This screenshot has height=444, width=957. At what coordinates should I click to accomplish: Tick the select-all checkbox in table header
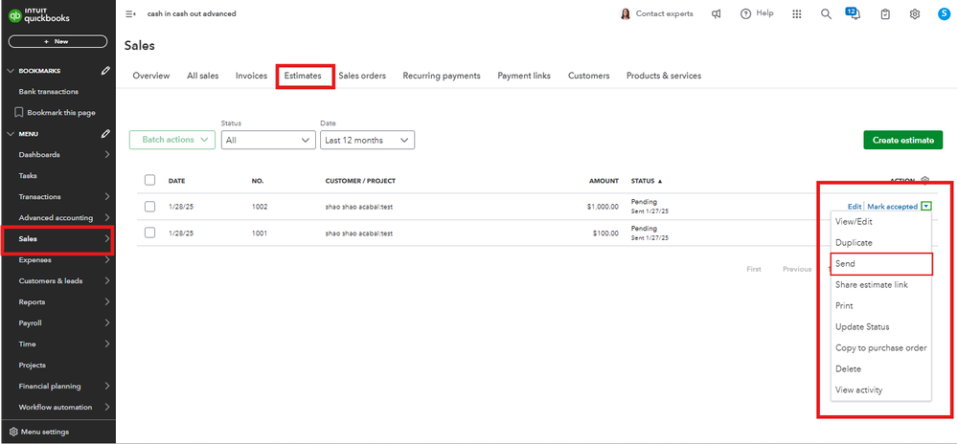[x=150, y=180]
